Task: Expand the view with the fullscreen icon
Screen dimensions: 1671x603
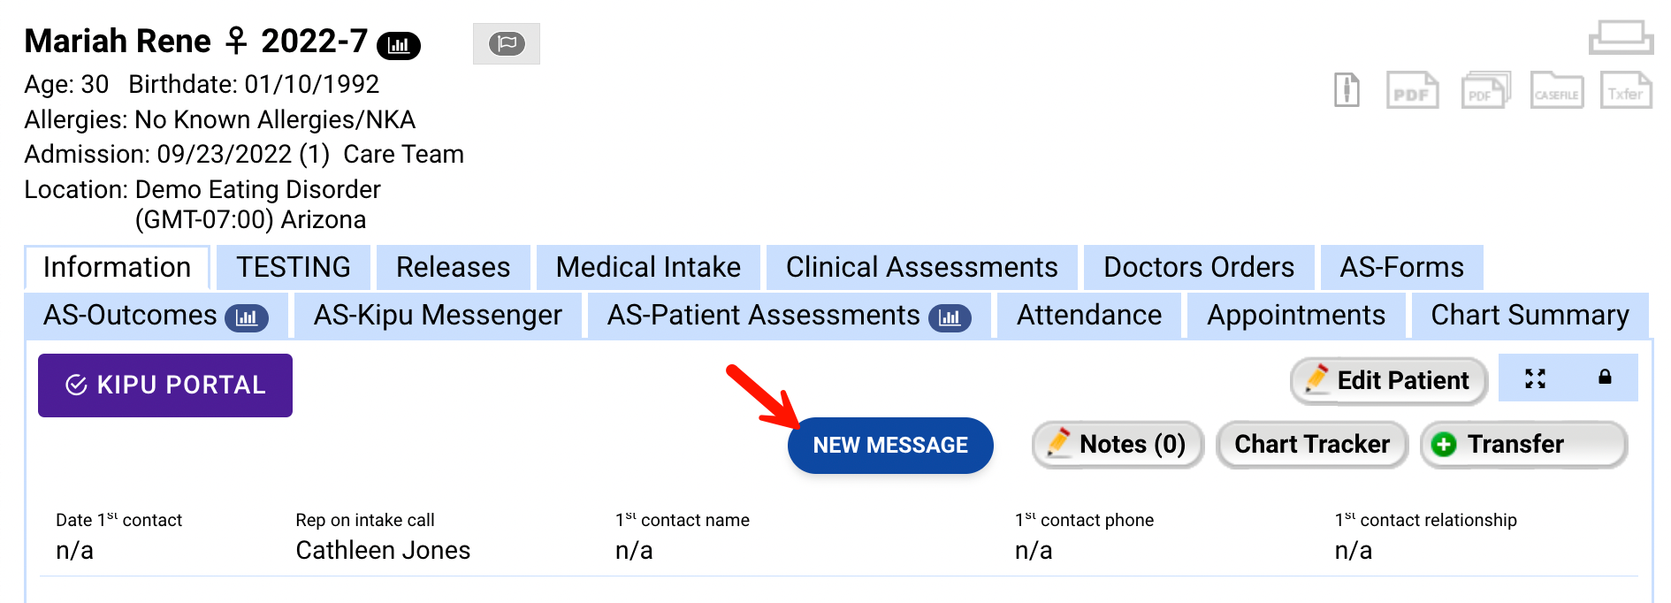Action: (1535, 378)
